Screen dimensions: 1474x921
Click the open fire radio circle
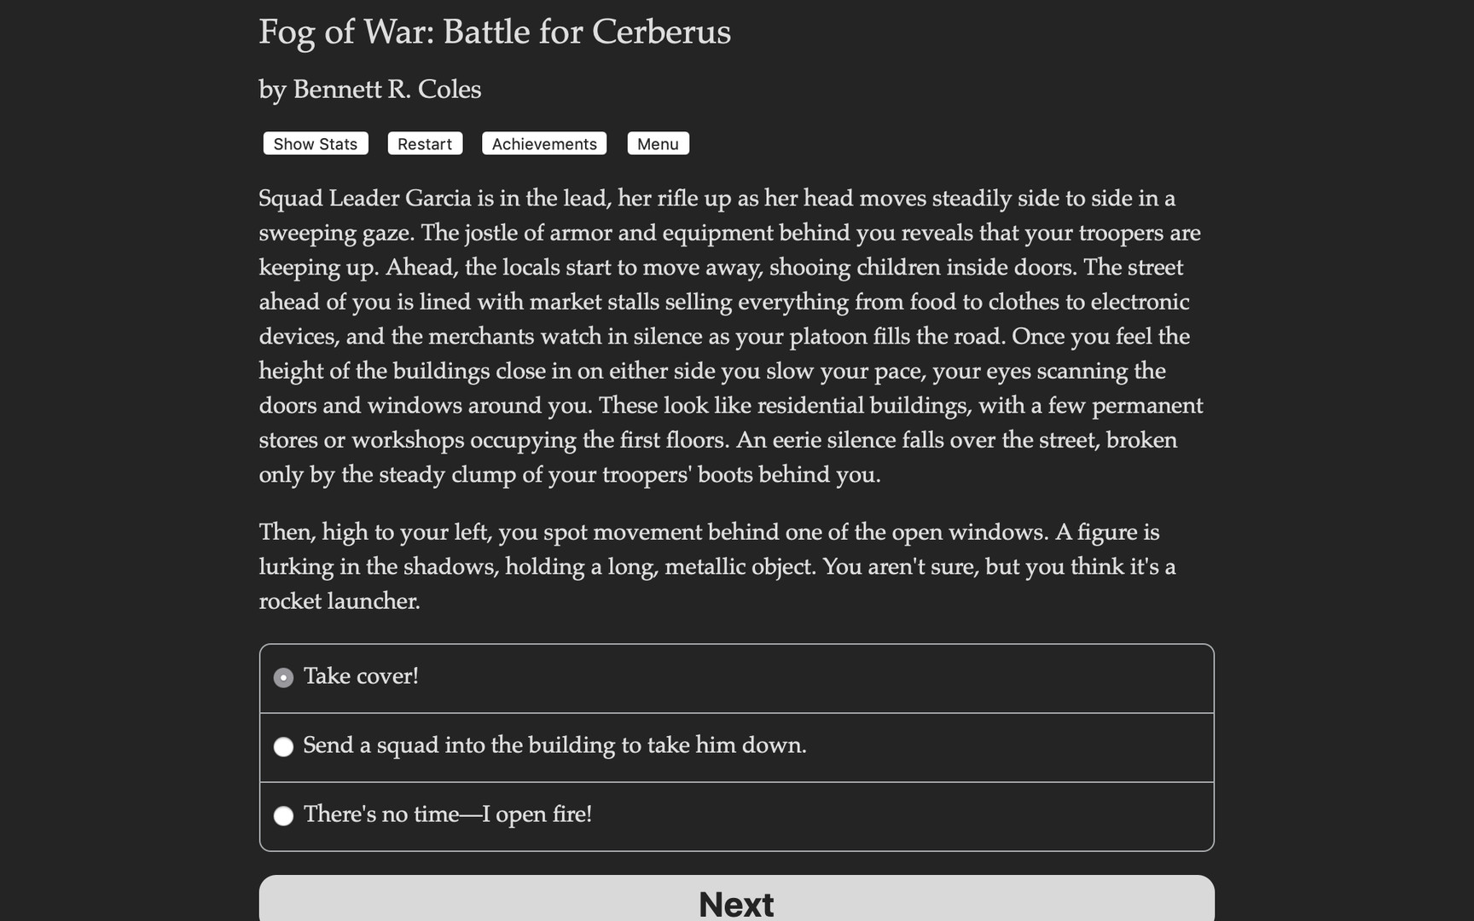tap(282, 816)
